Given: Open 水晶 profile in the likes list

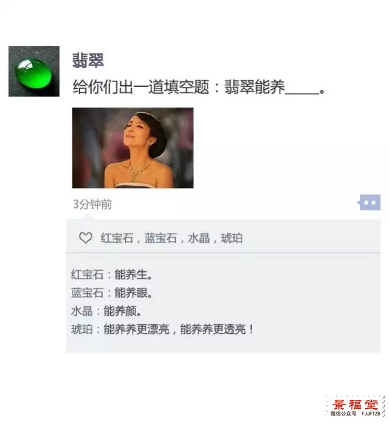Looking at the screenshot, I should coord(199,238).
